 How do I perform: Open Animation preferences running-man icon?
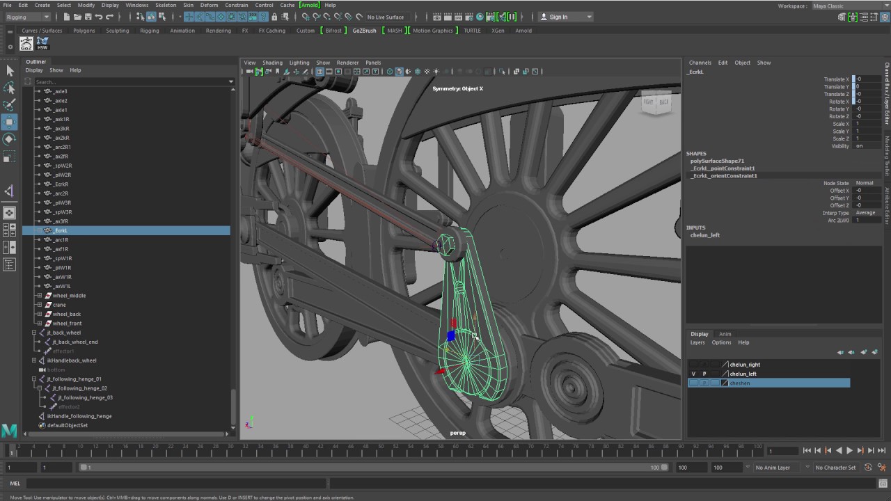(883, 468)
